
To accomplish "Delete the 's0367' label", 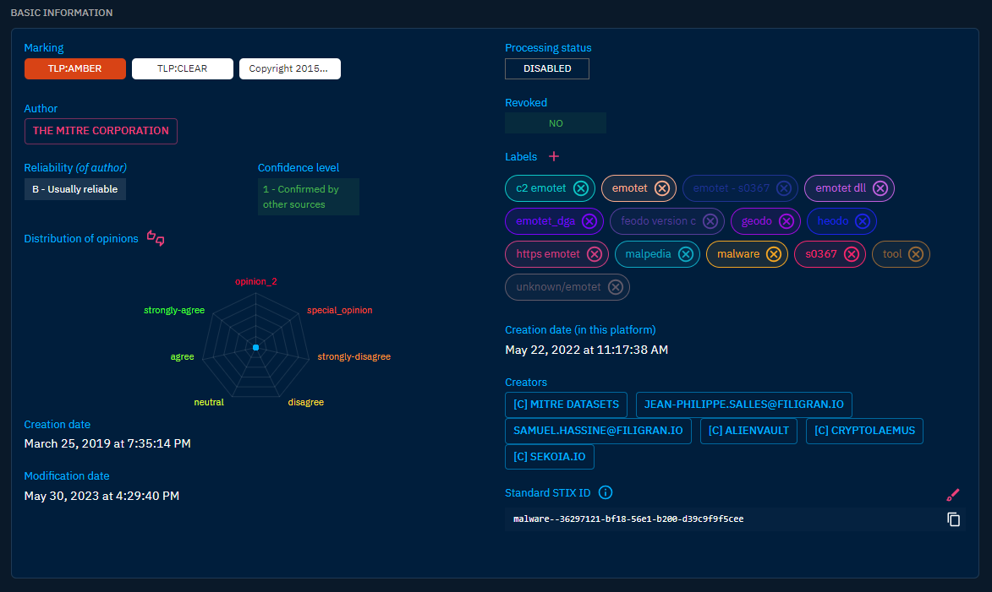I will click(852, 254).
